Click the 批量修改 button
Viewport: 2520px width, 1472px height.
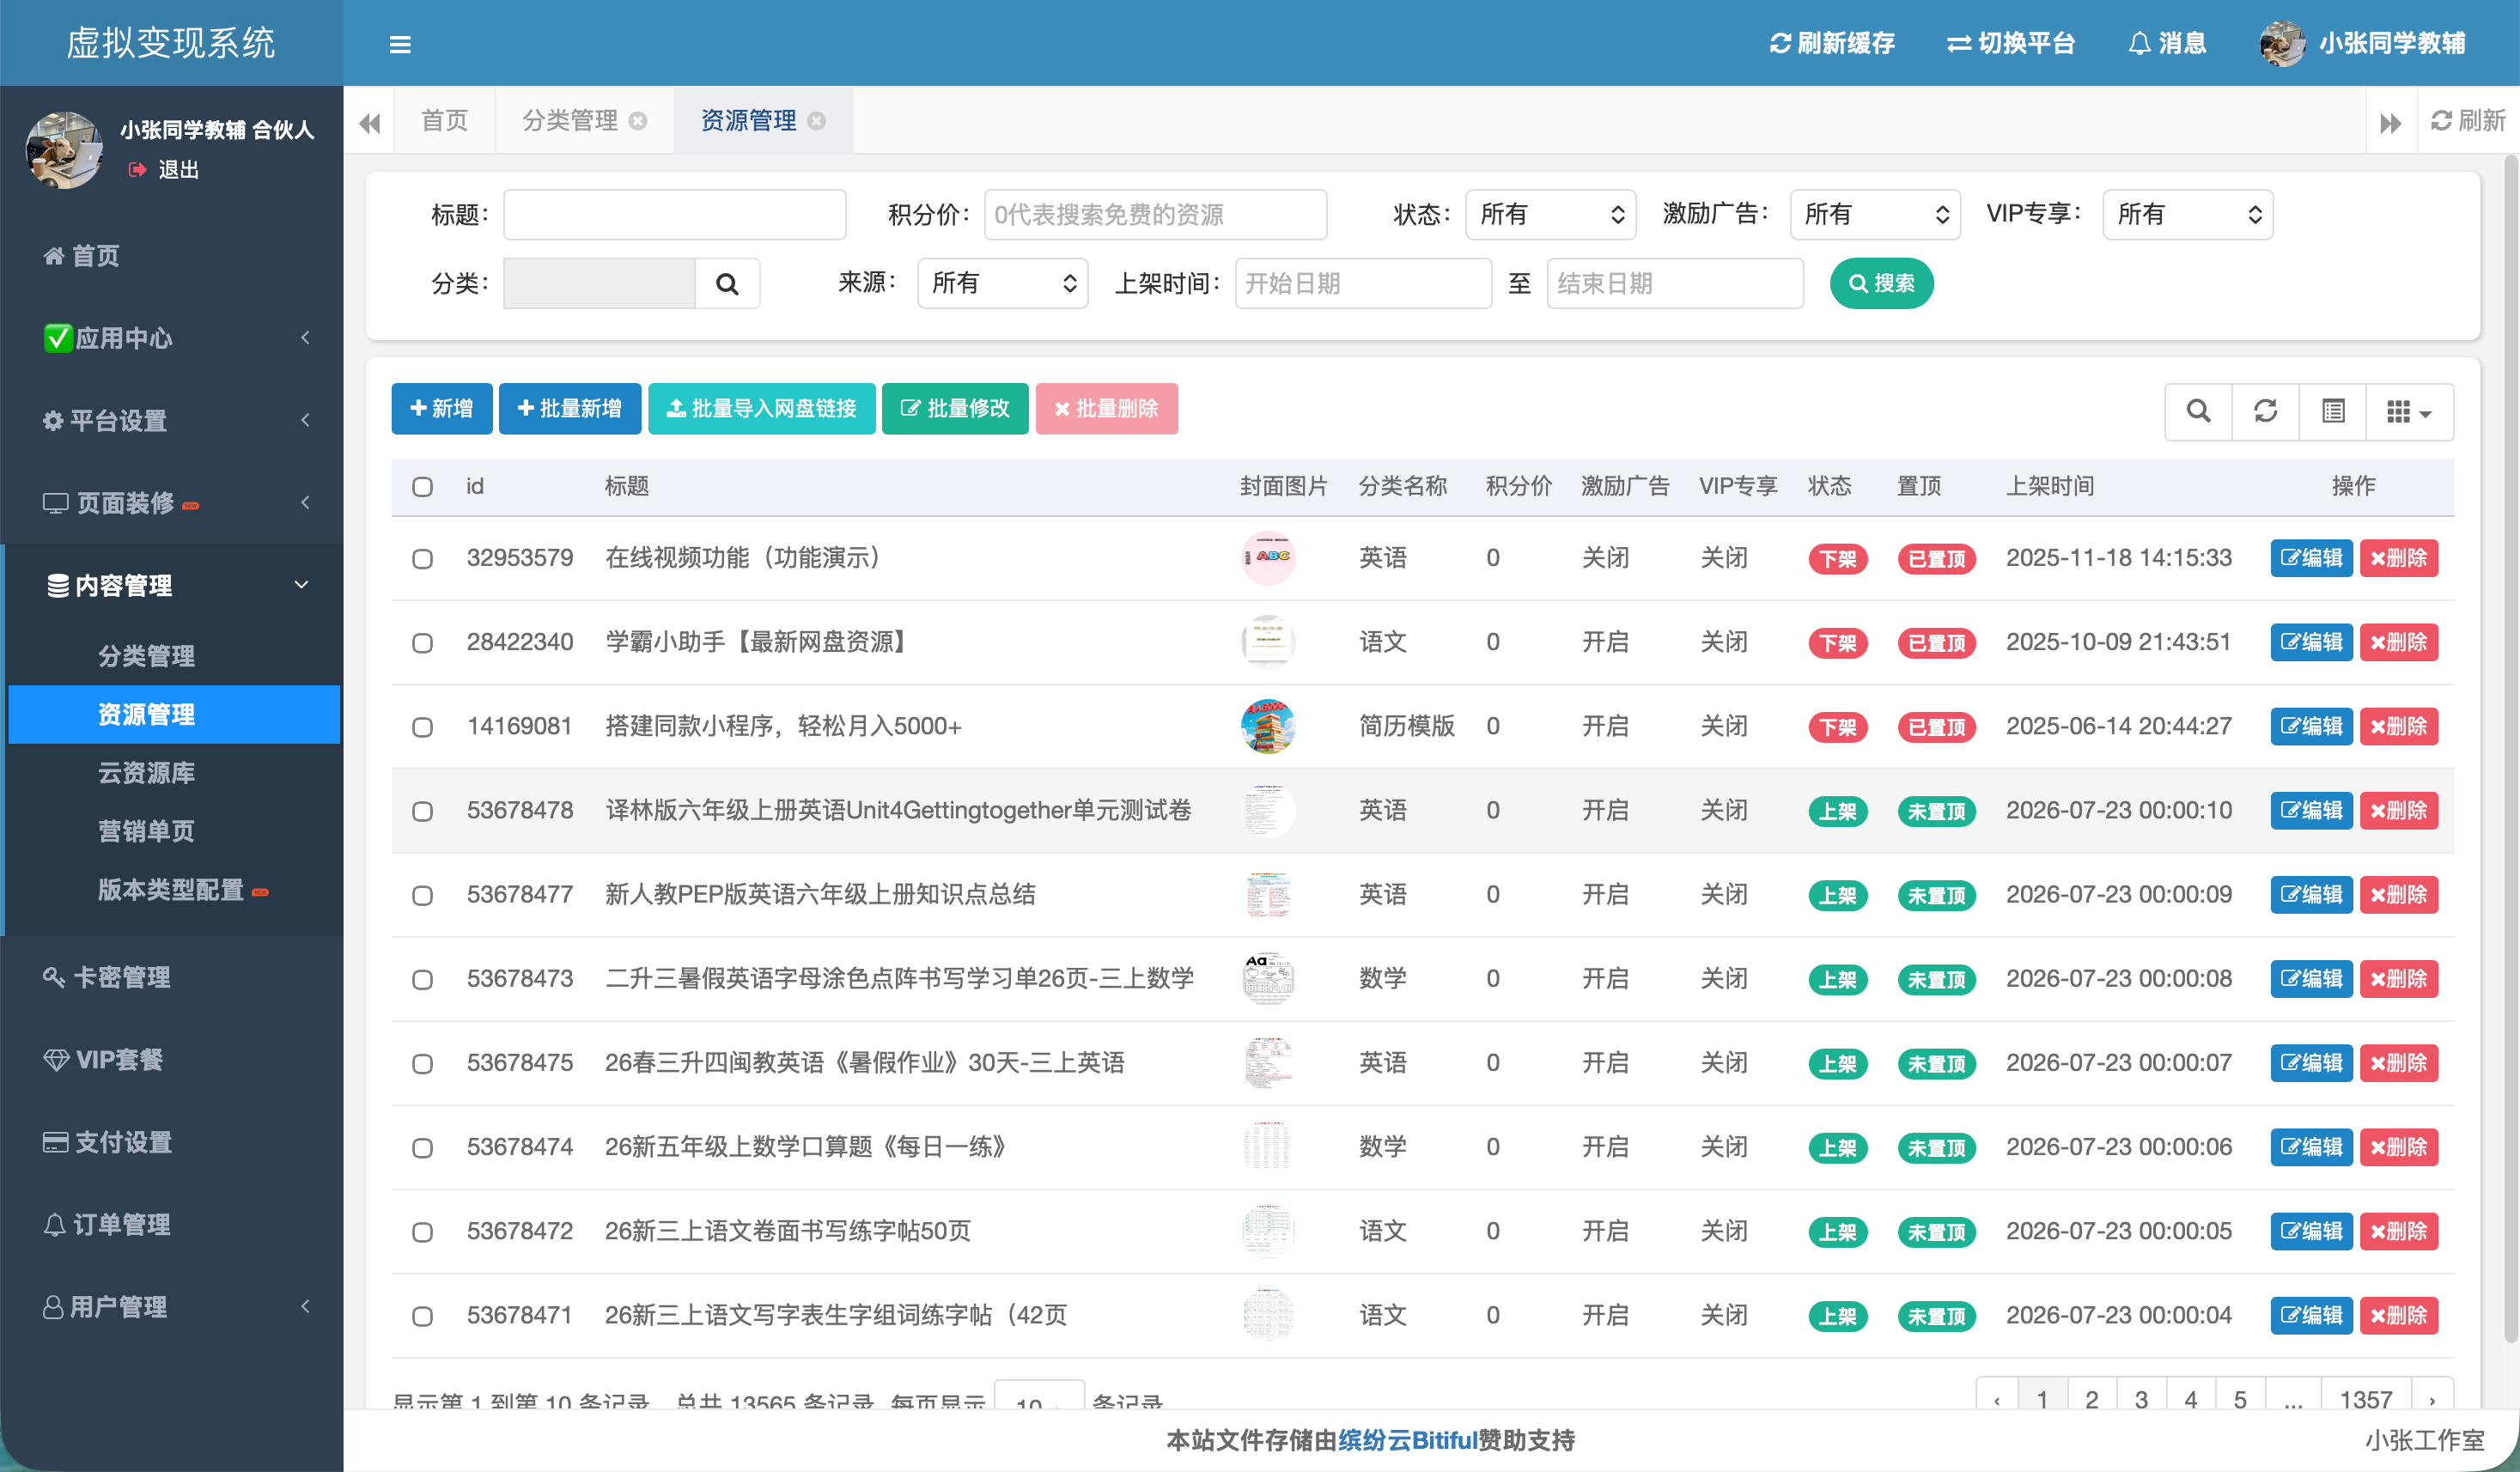(954, 409)
